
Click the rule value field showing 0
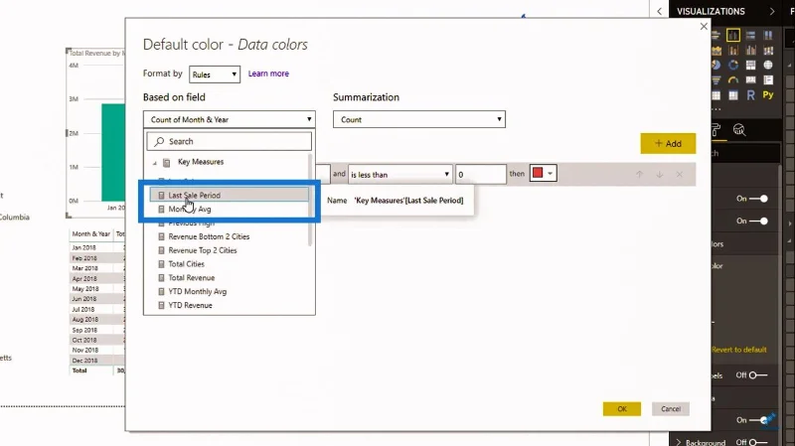coord(481,175)
